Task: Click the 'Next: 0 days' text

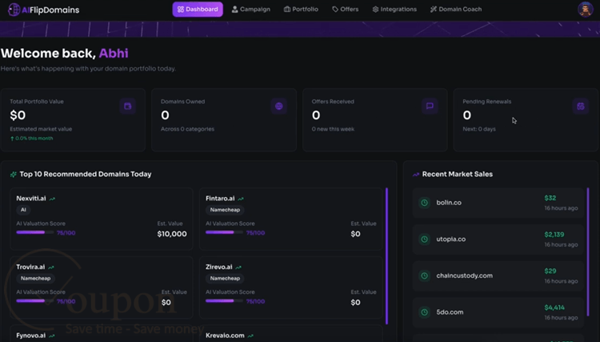Action: pos(479,129)
